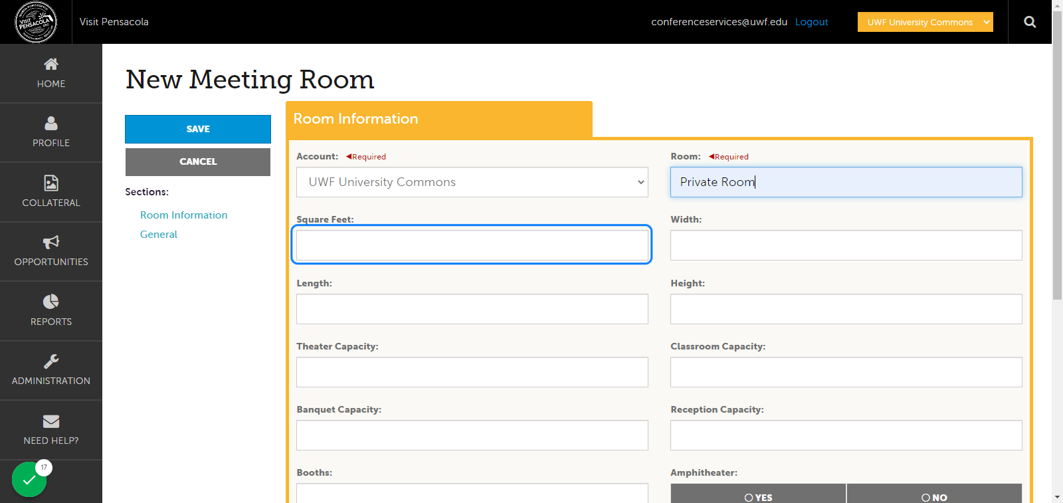This screenshot has height=503, width=1063.
Task: Focus the Height field
Action: coord(846,309)
